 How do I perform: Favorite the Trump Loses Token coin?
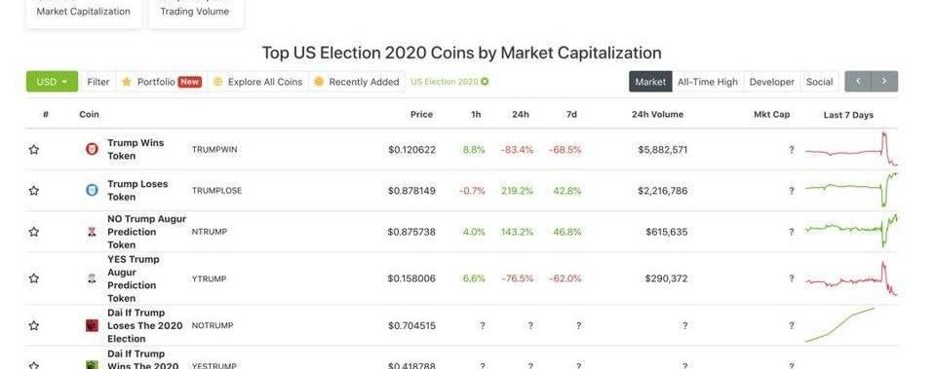pyautogui.click(x=34, y=191)
